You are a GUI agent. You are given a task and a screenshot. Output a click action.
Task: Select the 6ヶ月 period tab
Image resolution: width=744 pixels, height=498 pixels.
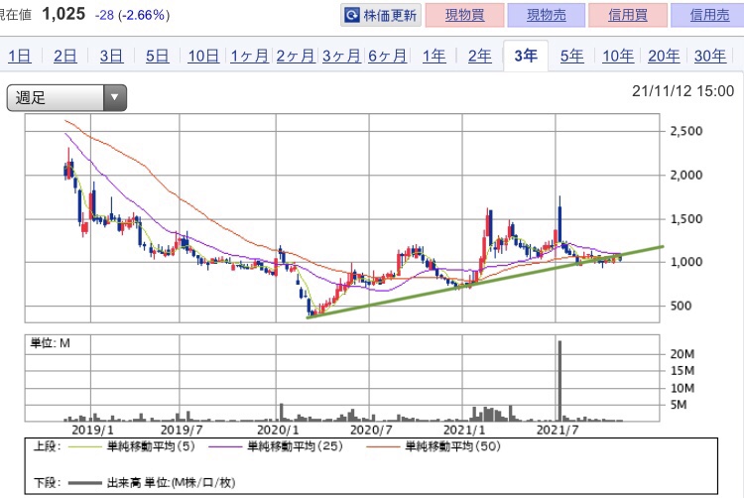pos(388,56)
